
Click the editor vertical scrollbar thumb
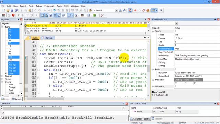click(148, 69)
